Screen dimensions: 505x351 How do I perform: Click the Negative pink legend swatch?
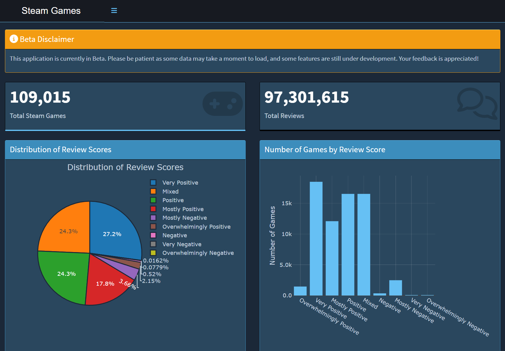point(153,235)
